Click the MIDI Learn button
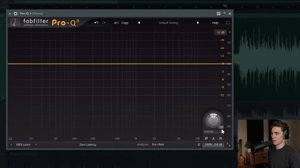 pos(23,145)
